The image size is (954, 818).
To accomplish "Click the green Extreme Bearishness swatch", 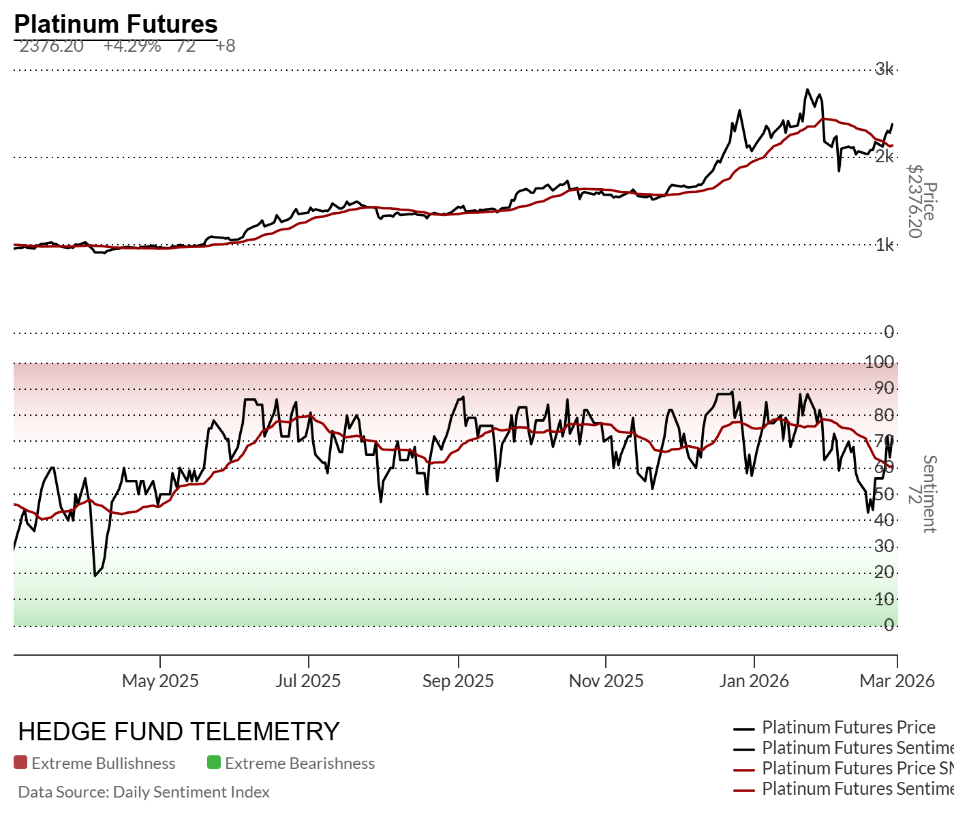I will tap(214, 763).
